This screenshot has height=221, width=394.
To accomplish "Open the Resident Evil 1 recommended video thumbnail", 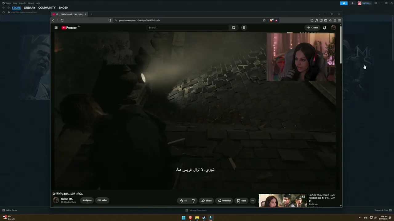I will click(283, 200).
